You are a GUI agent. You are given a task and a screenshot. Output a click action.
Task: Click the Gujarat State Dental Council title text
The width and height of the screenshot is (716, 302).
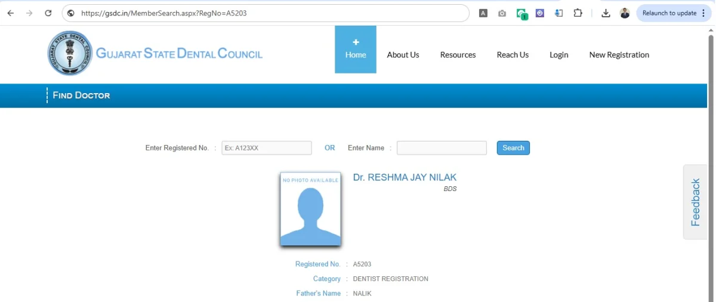[179, 54]
